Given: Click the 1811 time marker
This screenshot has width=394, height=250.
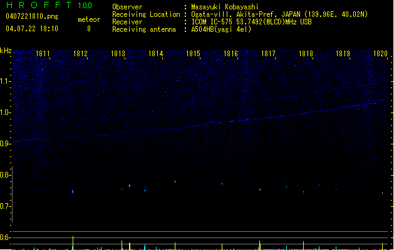Looking at the screenshot, I should (x=43, y=54).
